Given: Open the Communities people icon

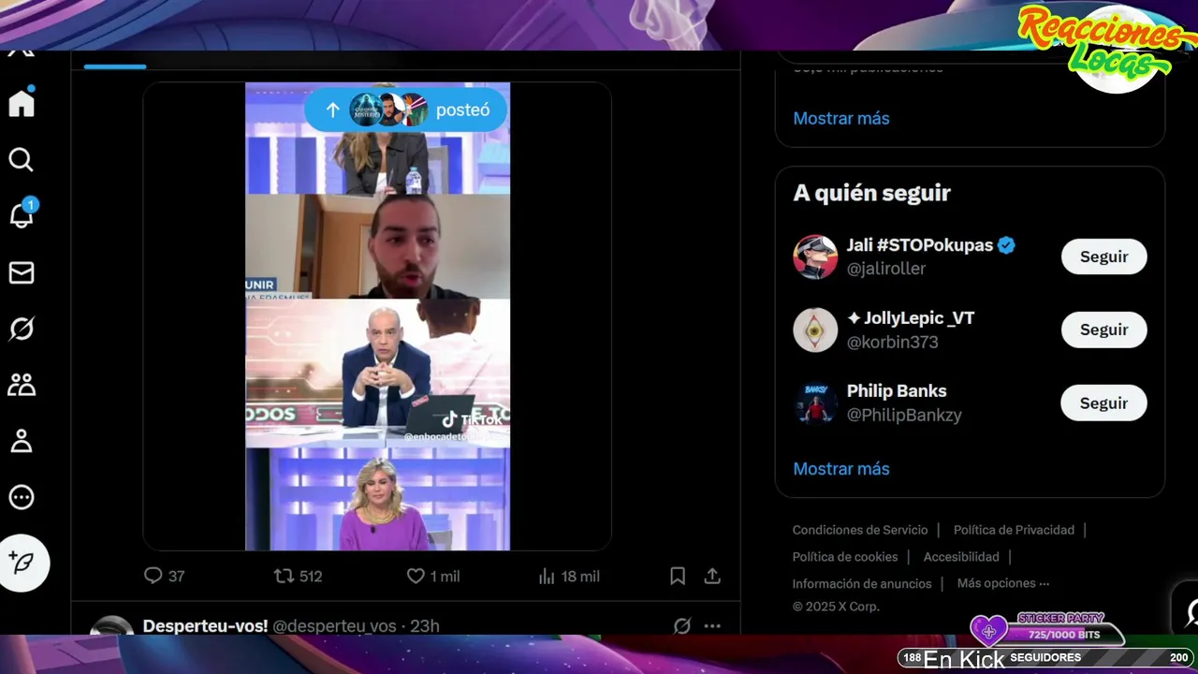Looking at the screenshot, I should 22,385.
